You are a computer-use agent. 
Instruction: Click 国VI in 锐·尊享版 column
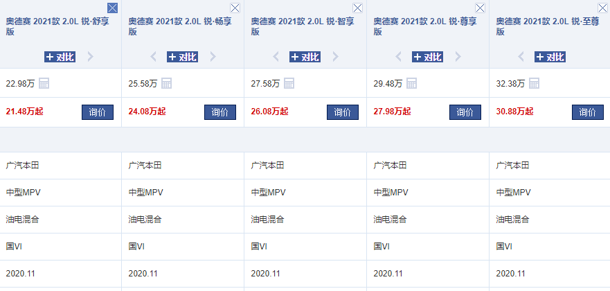pyautogui.click(x=382, y=246)
